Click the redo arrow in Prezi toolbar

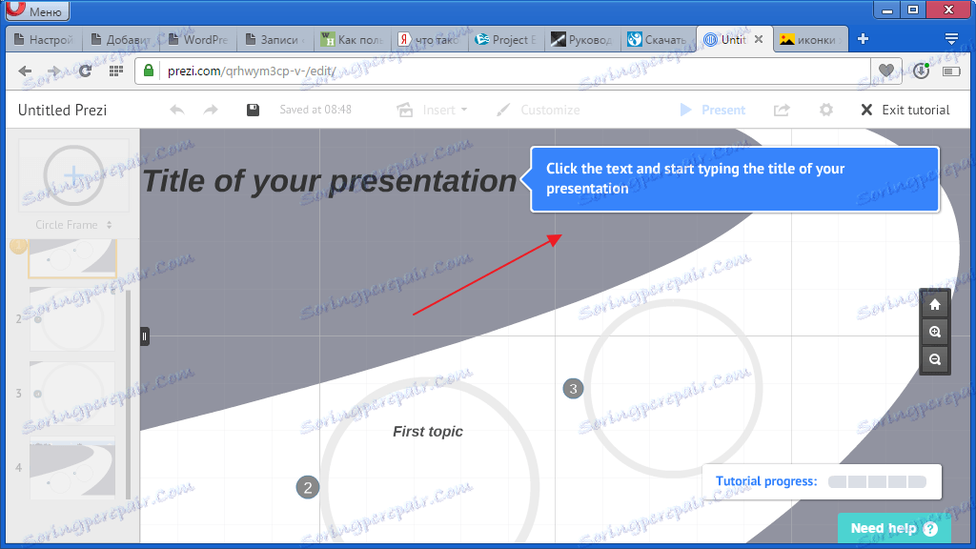211,111
